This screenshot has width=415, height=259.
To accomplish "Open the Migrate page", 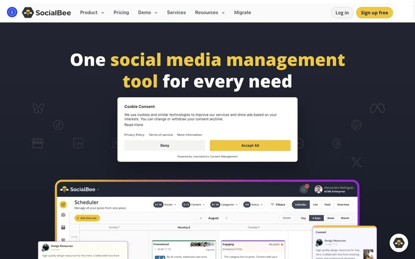I will click(243, 13).
